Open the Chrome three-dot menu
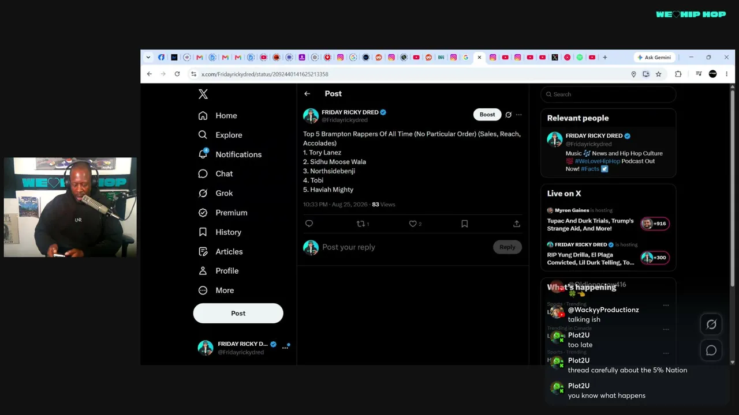This screenshot has height=415, width=739. [x=726, y=74]
